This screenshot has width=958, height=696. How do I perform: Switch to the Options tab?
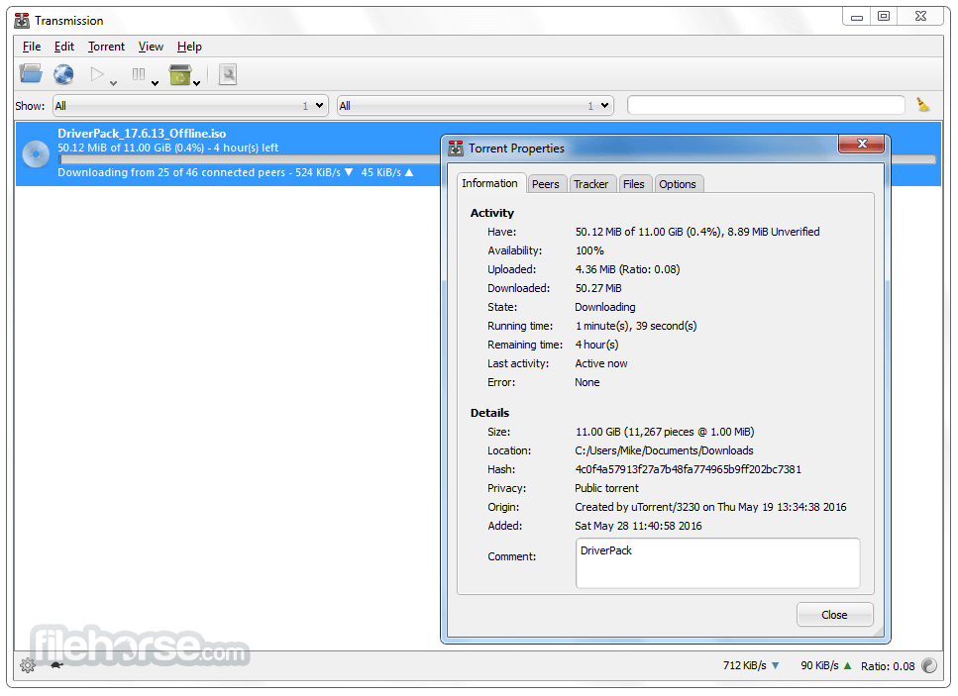click(677, 184)
